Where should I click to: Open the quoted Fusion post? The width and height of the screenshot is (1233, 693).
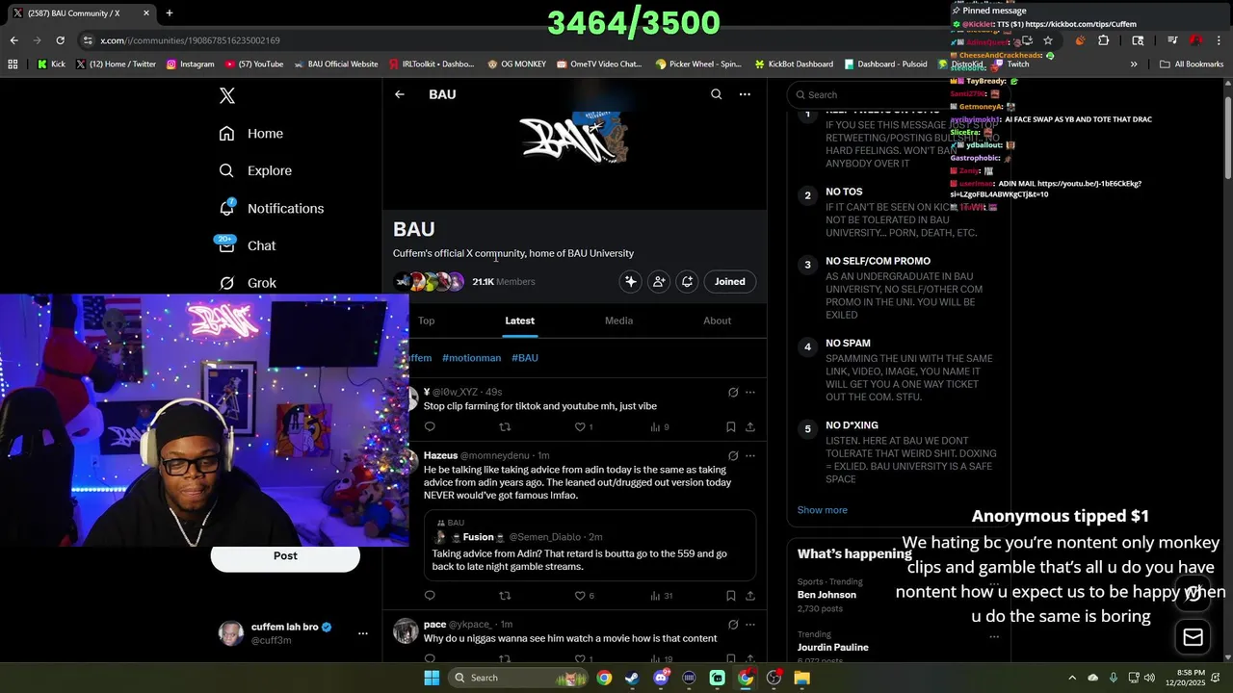point(590,545)
